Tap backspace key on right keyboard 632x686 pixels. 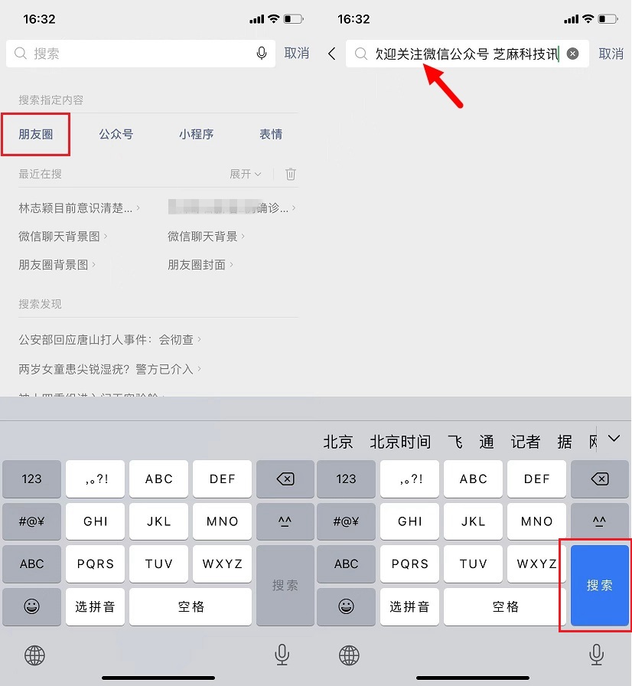[x=600, y=479]
